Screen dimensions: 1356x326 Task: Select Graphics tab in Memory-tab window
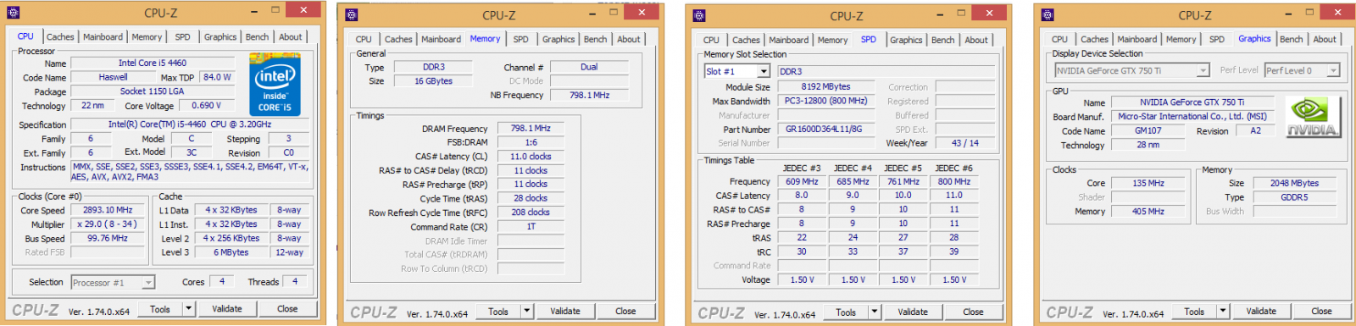click(x=559, y=39)
